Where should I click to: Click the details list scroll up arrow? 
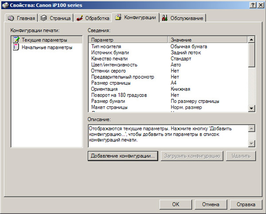click(251, 40)
